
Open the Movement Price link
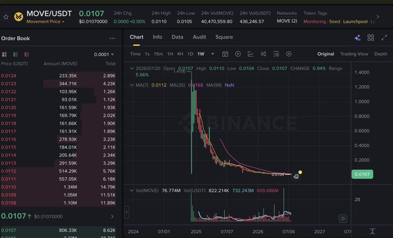pyautogui.click(x=45, y=21)
